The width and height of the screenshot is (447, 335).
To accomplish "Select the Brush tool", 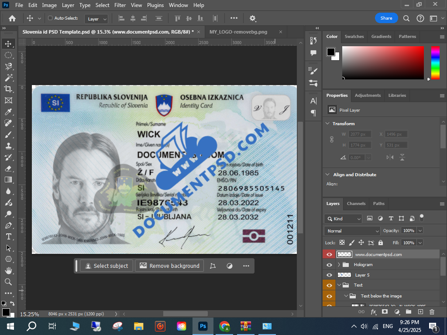I will coord(8,134).
